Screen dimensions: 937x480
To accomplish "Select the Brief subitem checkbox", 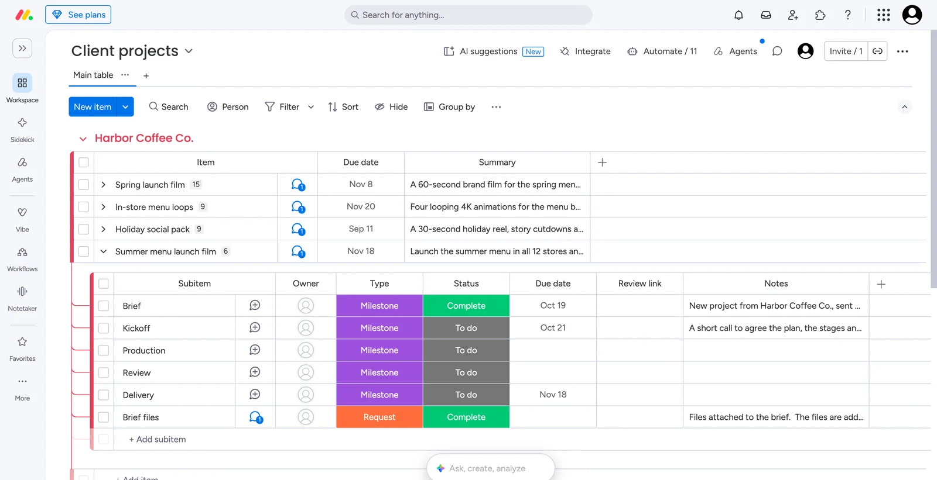I will [104, 306].
